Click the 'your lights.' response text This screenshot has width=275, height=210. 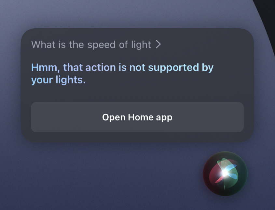(58, 80)
